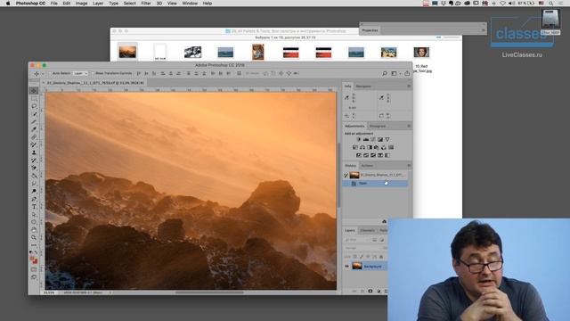
Task: Add an Invert adjustment
Action: 359,155
